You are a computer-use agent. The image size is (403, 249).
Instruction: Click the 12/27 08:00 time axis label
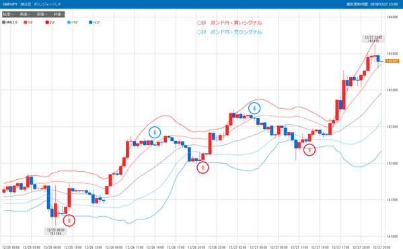point(279,247)
